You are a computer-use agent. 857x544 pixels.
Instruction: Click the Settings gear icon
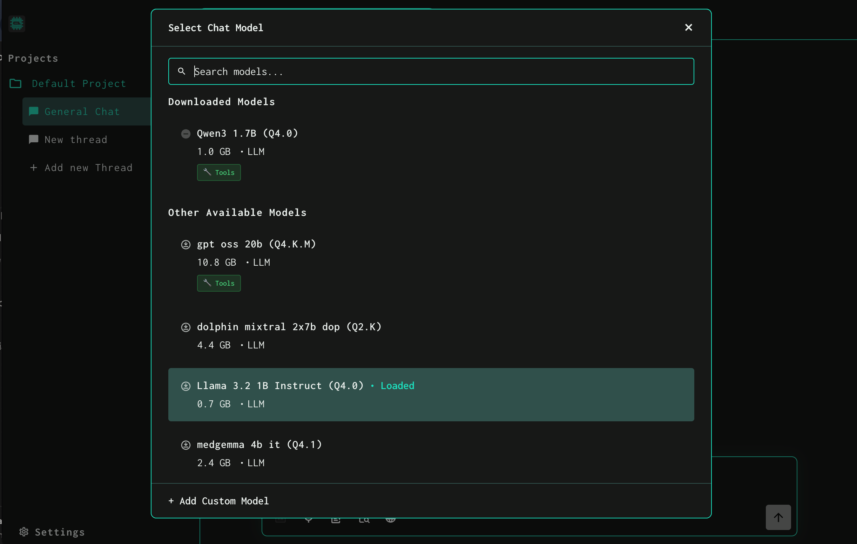click(24, 532)
